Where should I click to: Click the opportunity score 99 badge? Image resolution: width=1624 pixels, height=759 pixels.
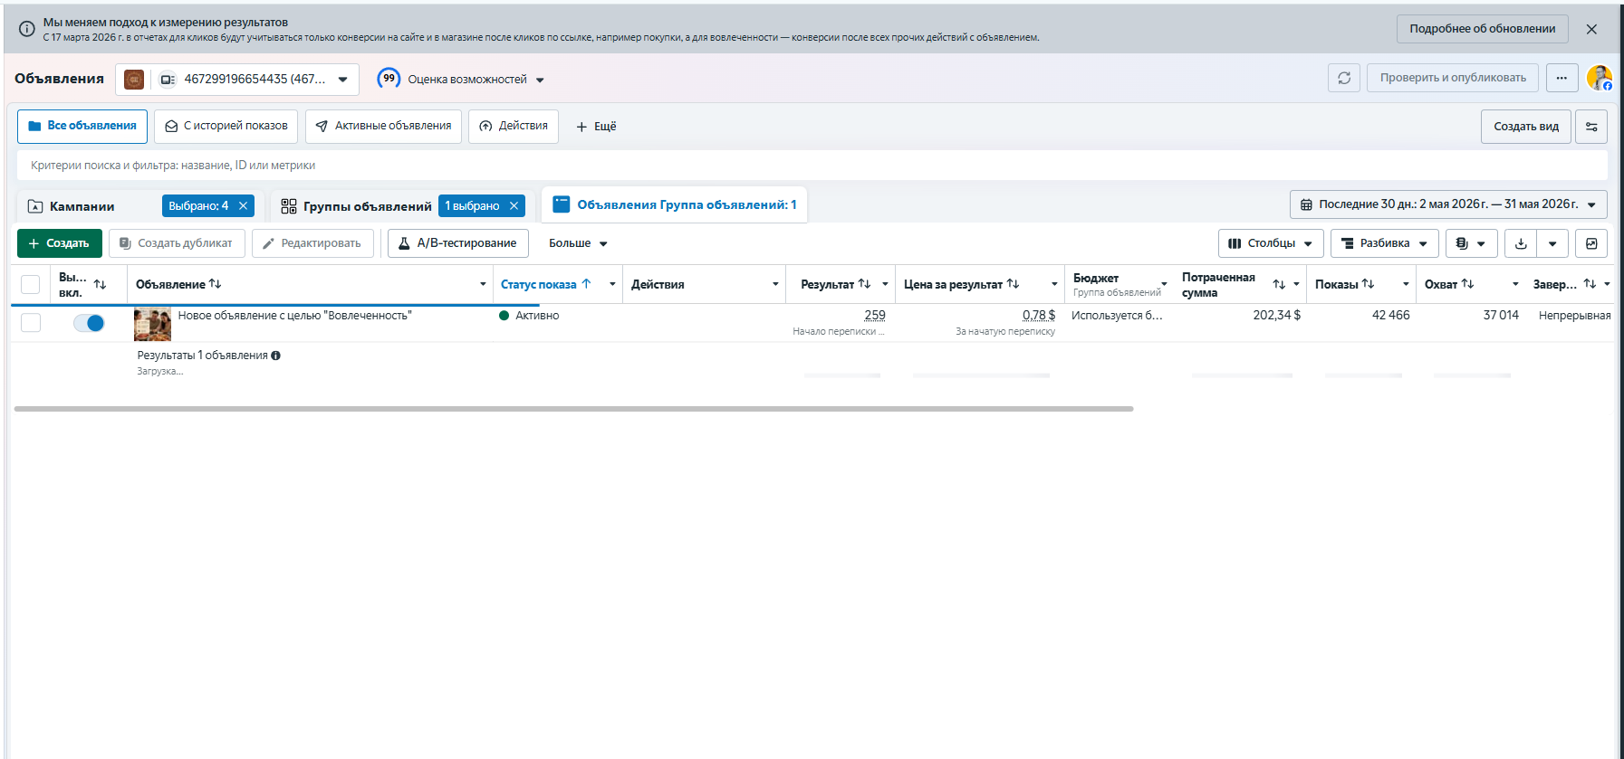point(389,79)
